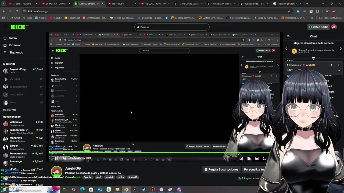The height and width of the screenshot is (193, 344).
Task: Reload the page in Chrome
Action: pyautogui.click(x=17, y=11)
